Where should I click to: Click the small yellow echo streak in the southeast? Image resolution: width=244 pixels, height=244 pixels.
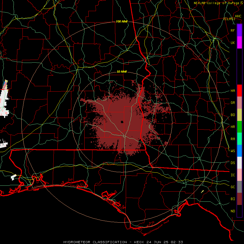202,192
